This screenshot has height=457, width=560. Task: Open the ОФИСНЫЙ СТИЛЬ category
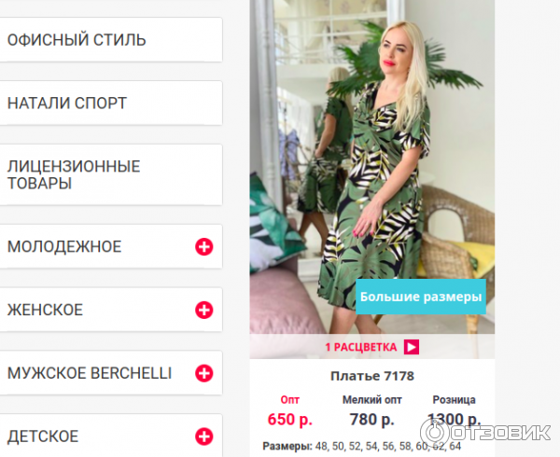click(x=111, y=39)
